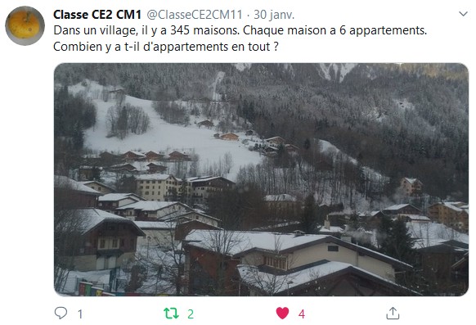Click the question line 'Combien y a t-il'

[x=166, y=47]
